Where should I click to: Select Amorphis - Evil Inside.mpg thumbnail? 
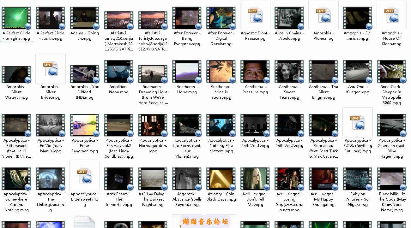tap(358, 18)
